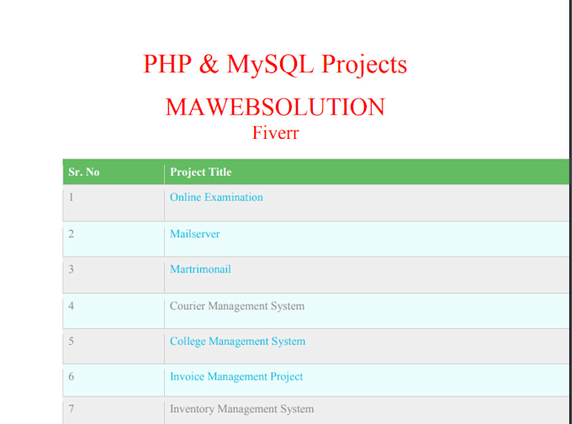This screenshot has height=424, width=572.
Task: Click the Project Title column header
Action: click(200, 172)
